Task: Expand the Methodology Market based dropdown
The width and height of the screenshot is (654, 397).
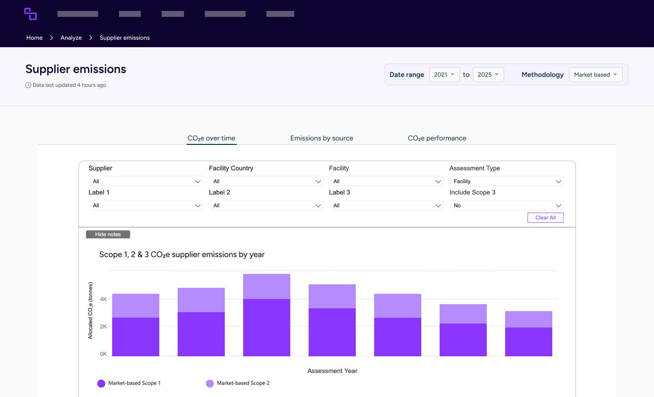Action: pyautogui.click(x=595, y=74)
